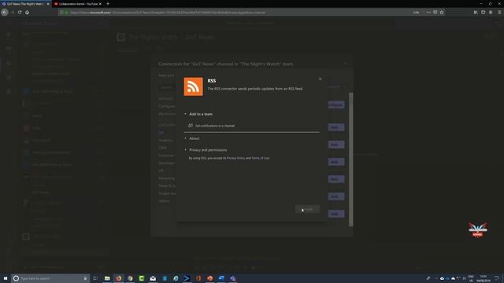Open the Terms of Use link
504x283 pixels.
click(261, 158)
